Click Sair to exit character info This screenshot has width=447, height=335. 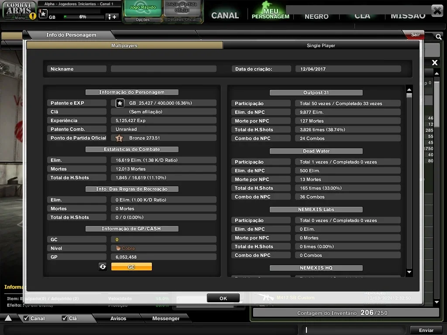415,34
